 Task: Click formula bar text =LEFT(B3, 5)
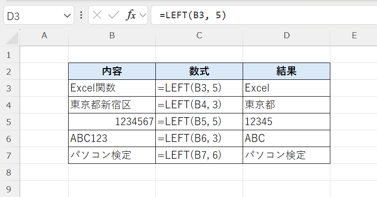193,15
